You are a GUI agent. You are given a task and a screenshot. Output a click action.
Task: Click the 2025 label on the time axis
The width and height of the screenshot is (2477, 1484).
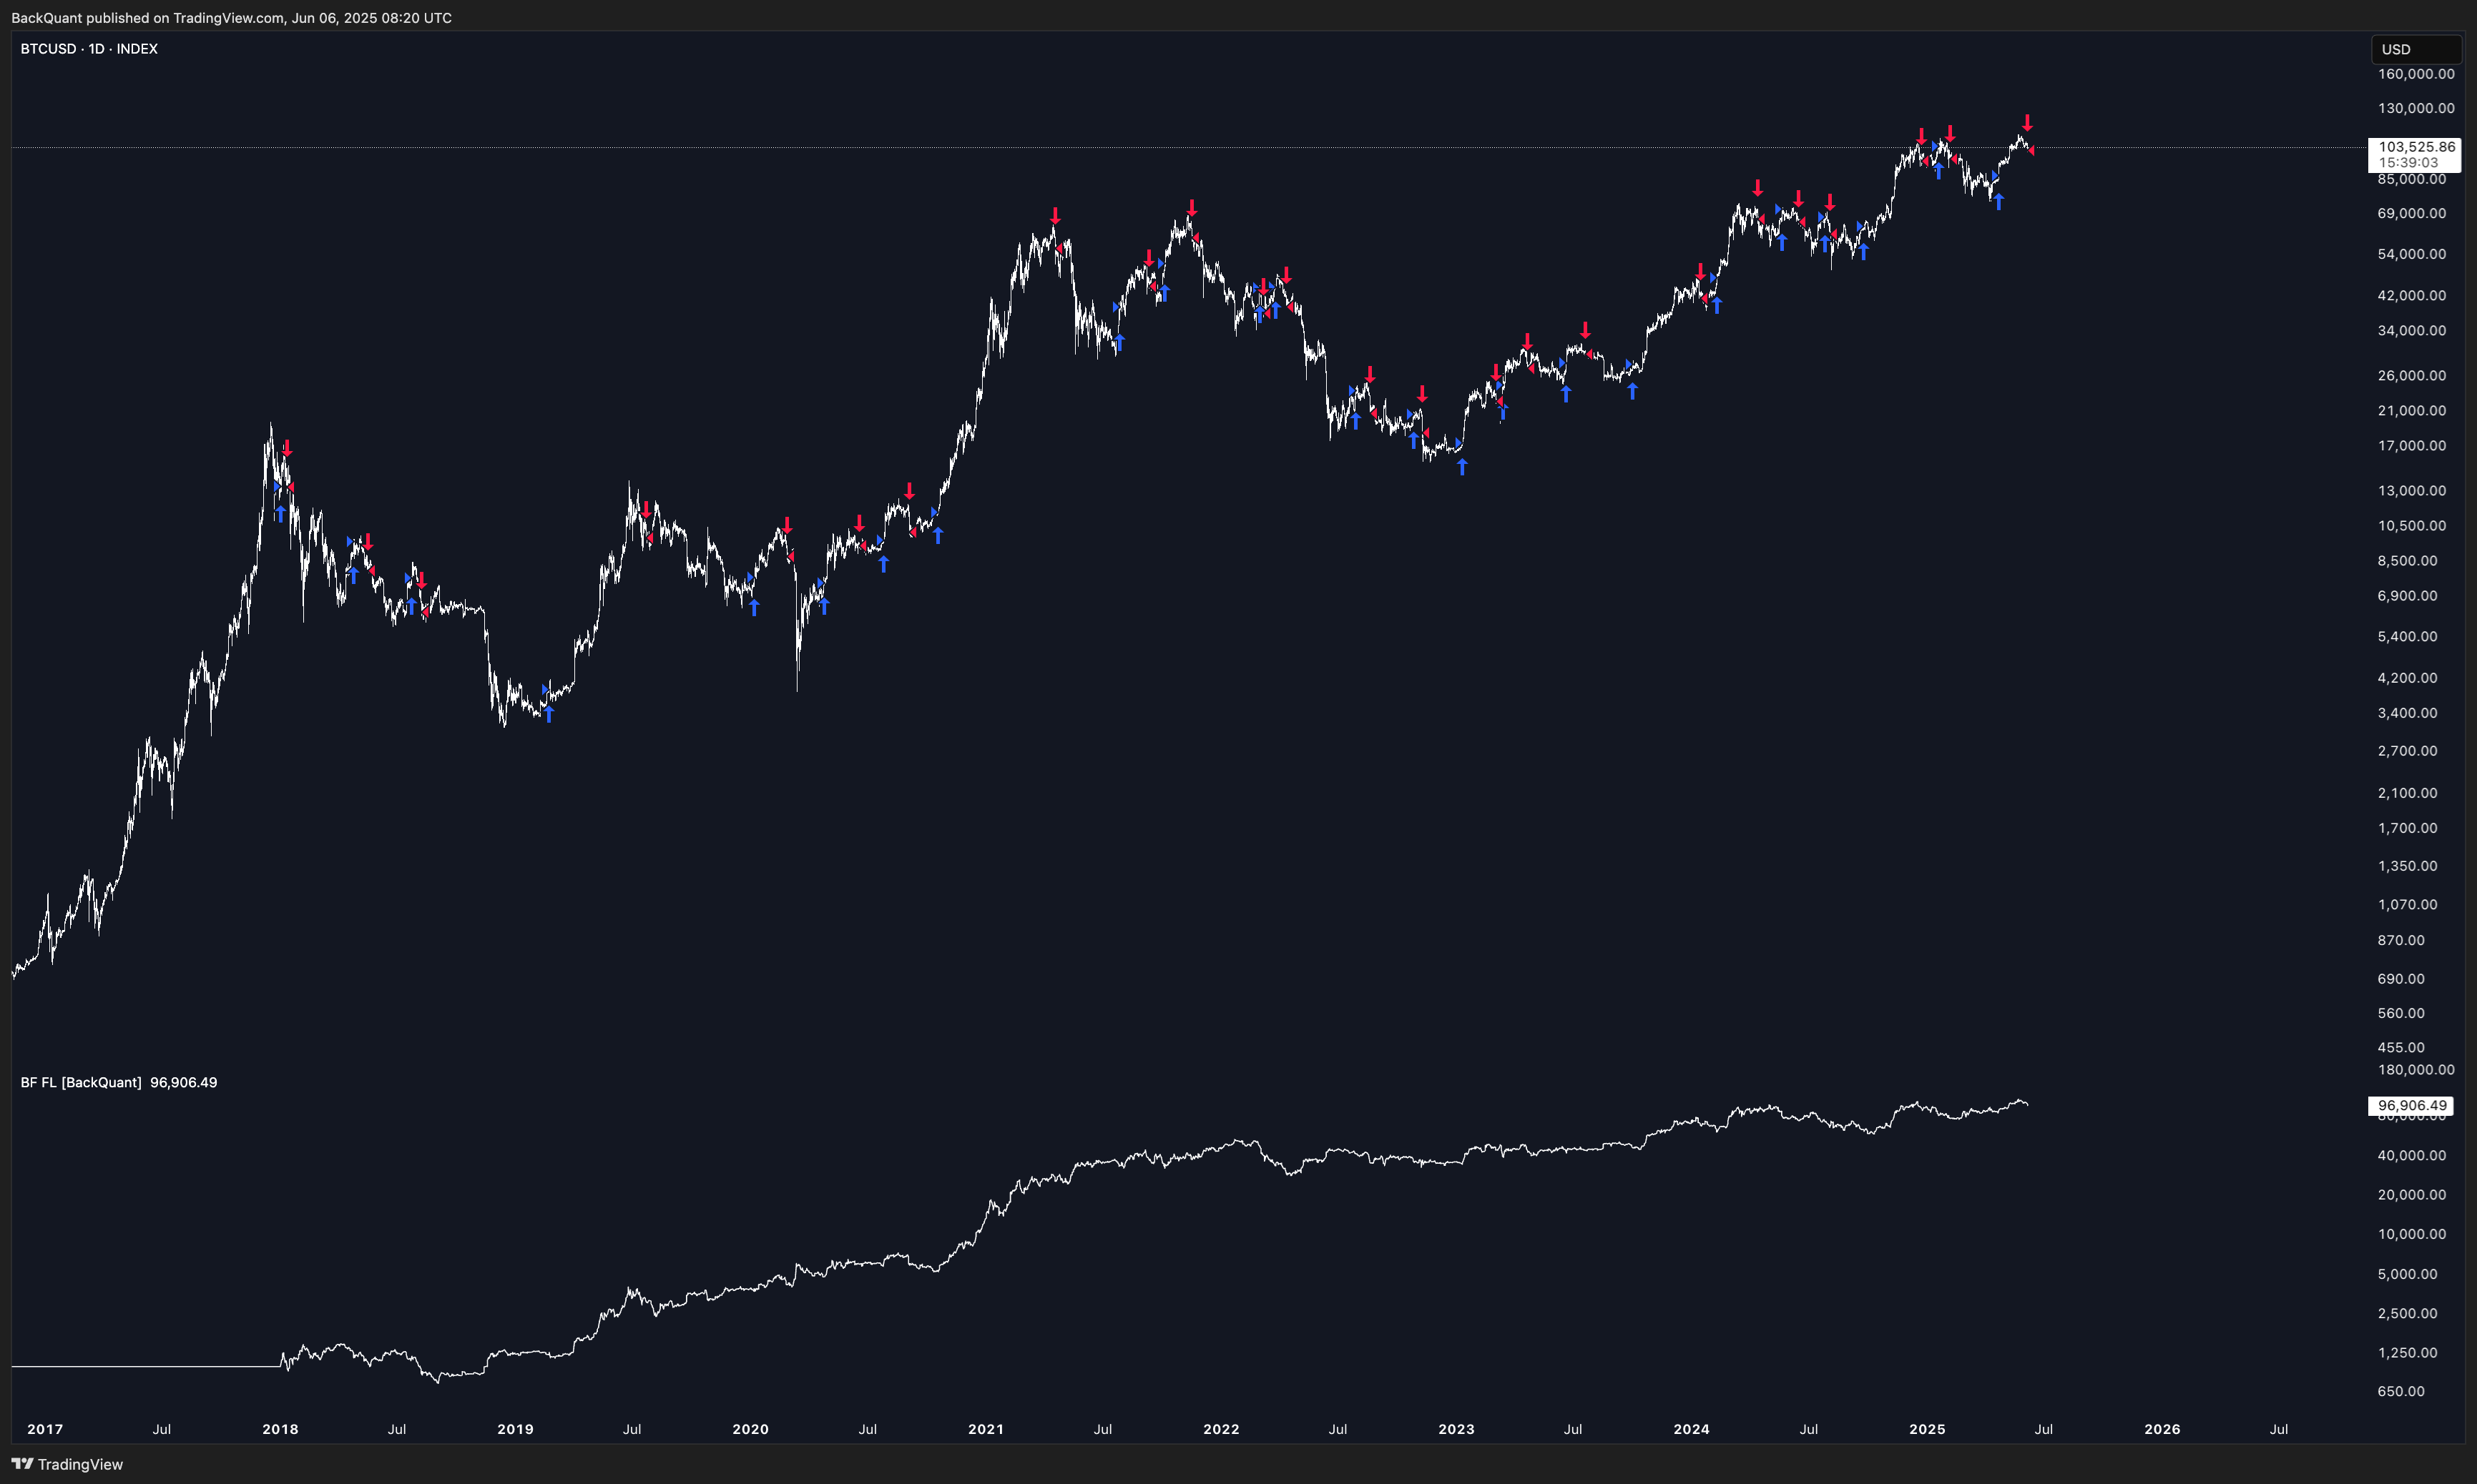tap(1927, 1429)
